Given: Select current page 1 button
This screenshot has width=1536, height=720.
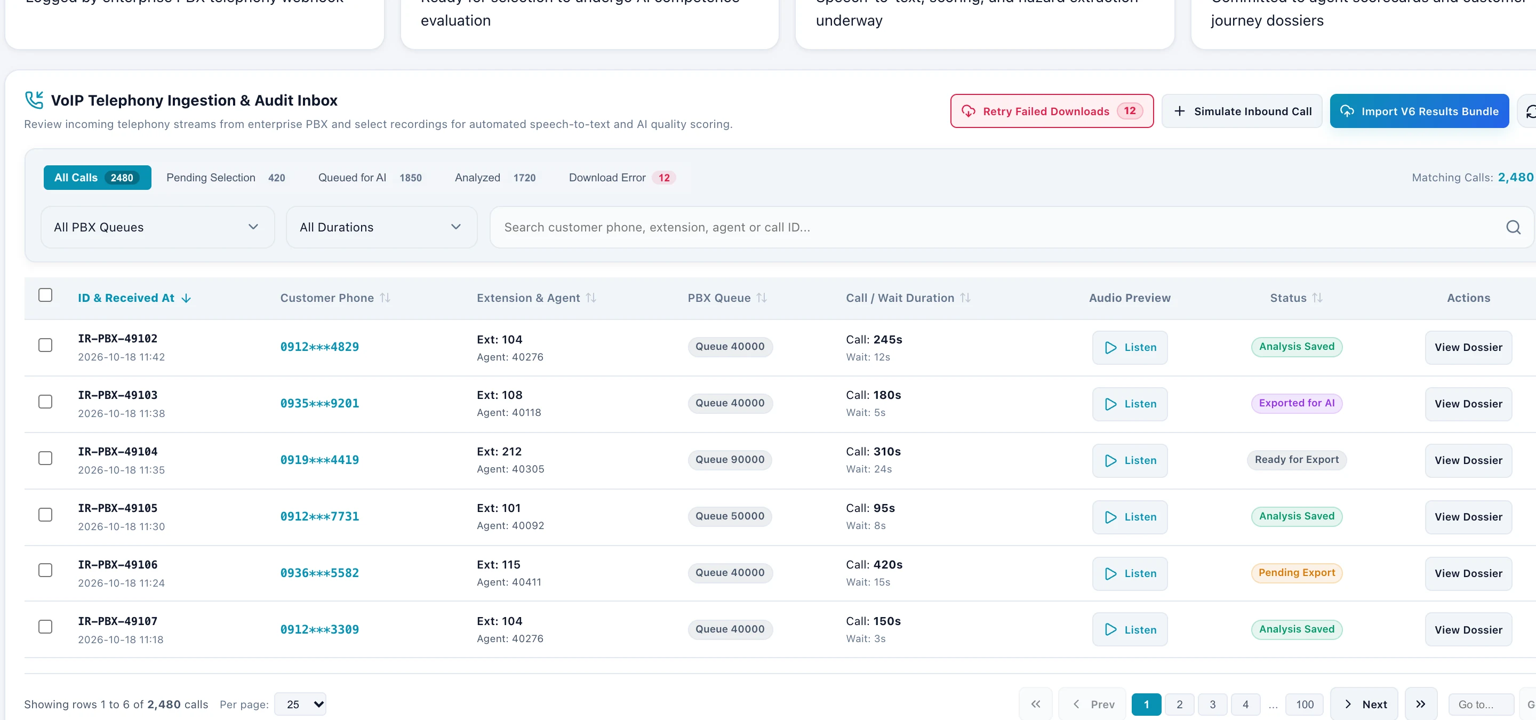Looking at the screenshot, I should [x=1146, y=705].
